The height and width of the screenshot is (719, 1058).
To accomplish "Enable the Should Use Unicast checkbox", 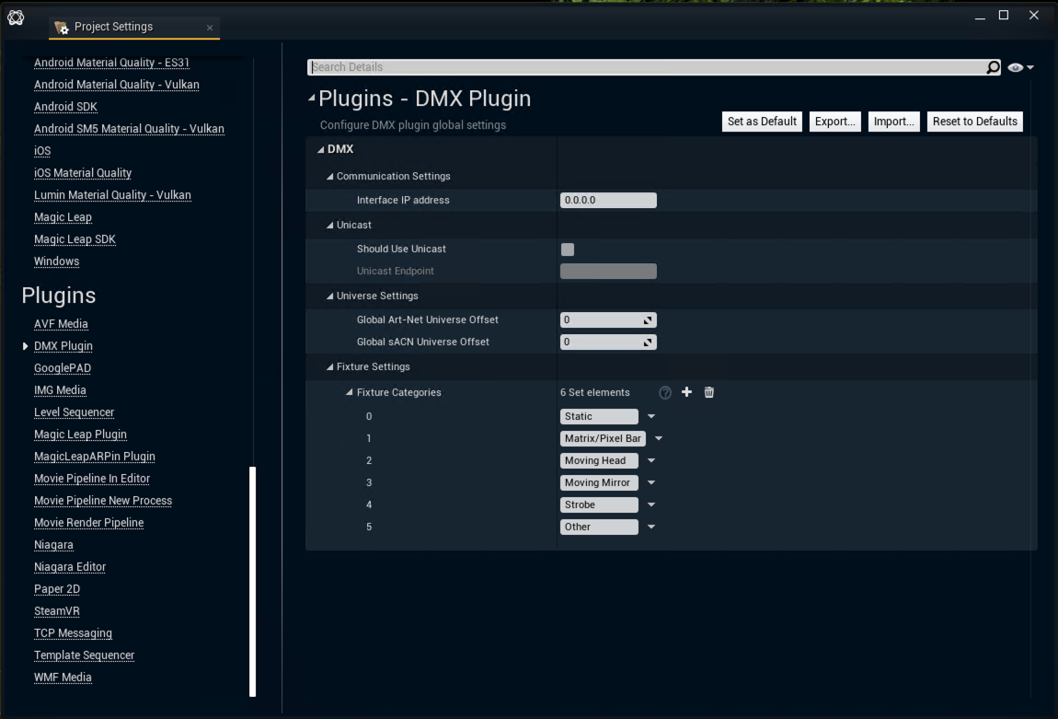I will [568, 249].
